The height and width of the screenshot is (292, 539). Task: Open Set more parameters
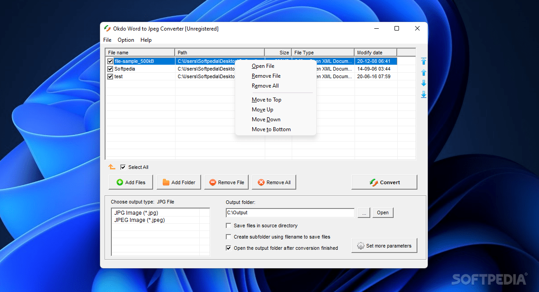[x=384, y=246]
